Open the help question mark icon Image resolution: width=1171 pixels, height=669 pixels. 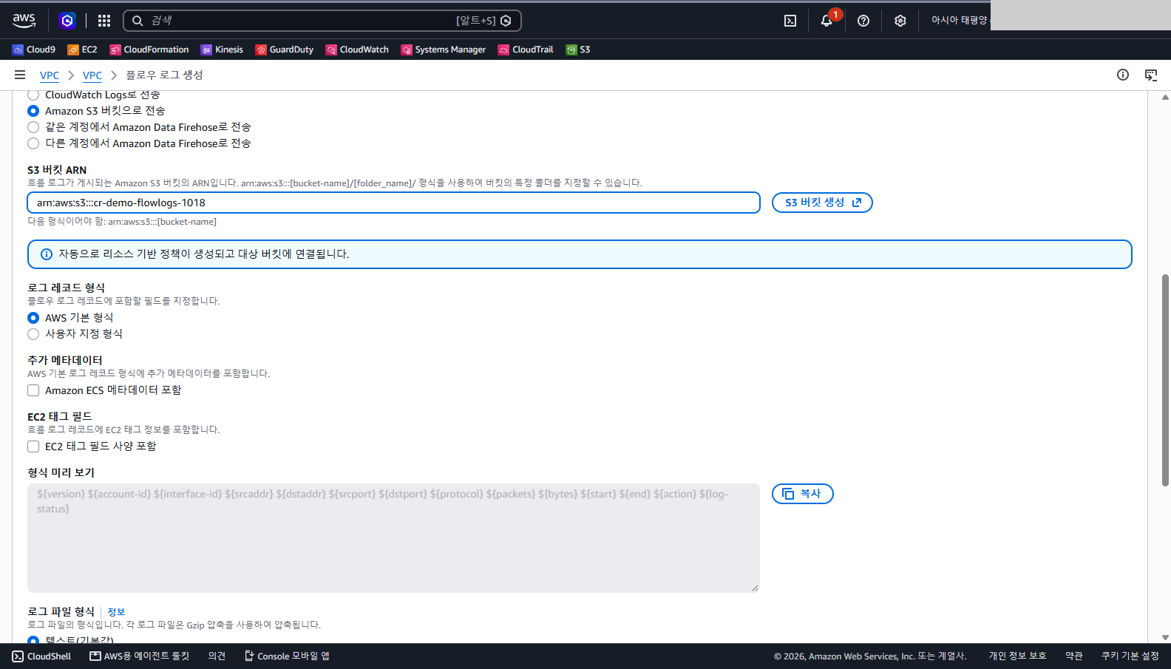coord(863,21)
